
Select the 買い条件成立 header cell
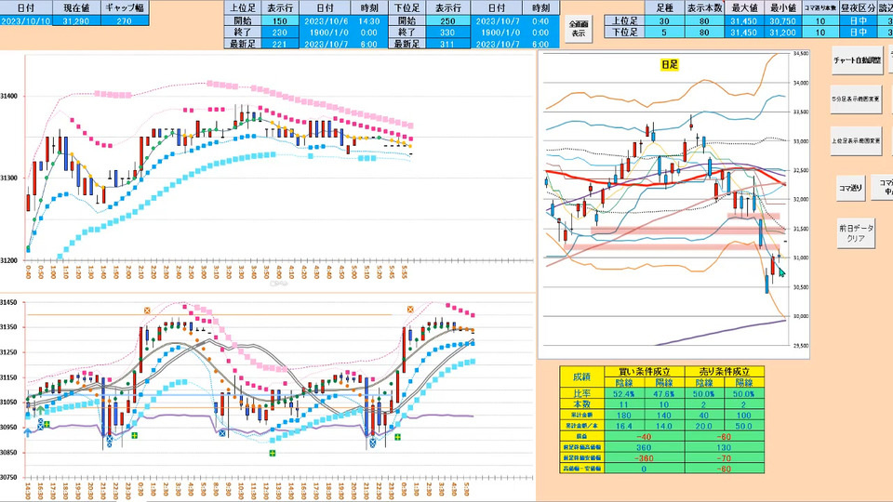(644, 371)
